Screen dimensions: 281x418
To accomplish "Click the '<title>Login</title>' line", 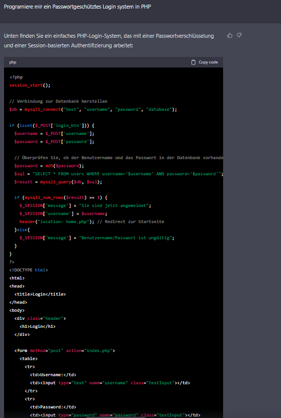I will tap(40, 294).
